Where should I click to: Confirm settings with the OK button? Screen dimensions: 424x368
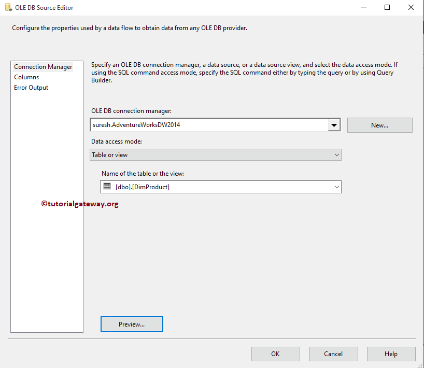(275, 354)
